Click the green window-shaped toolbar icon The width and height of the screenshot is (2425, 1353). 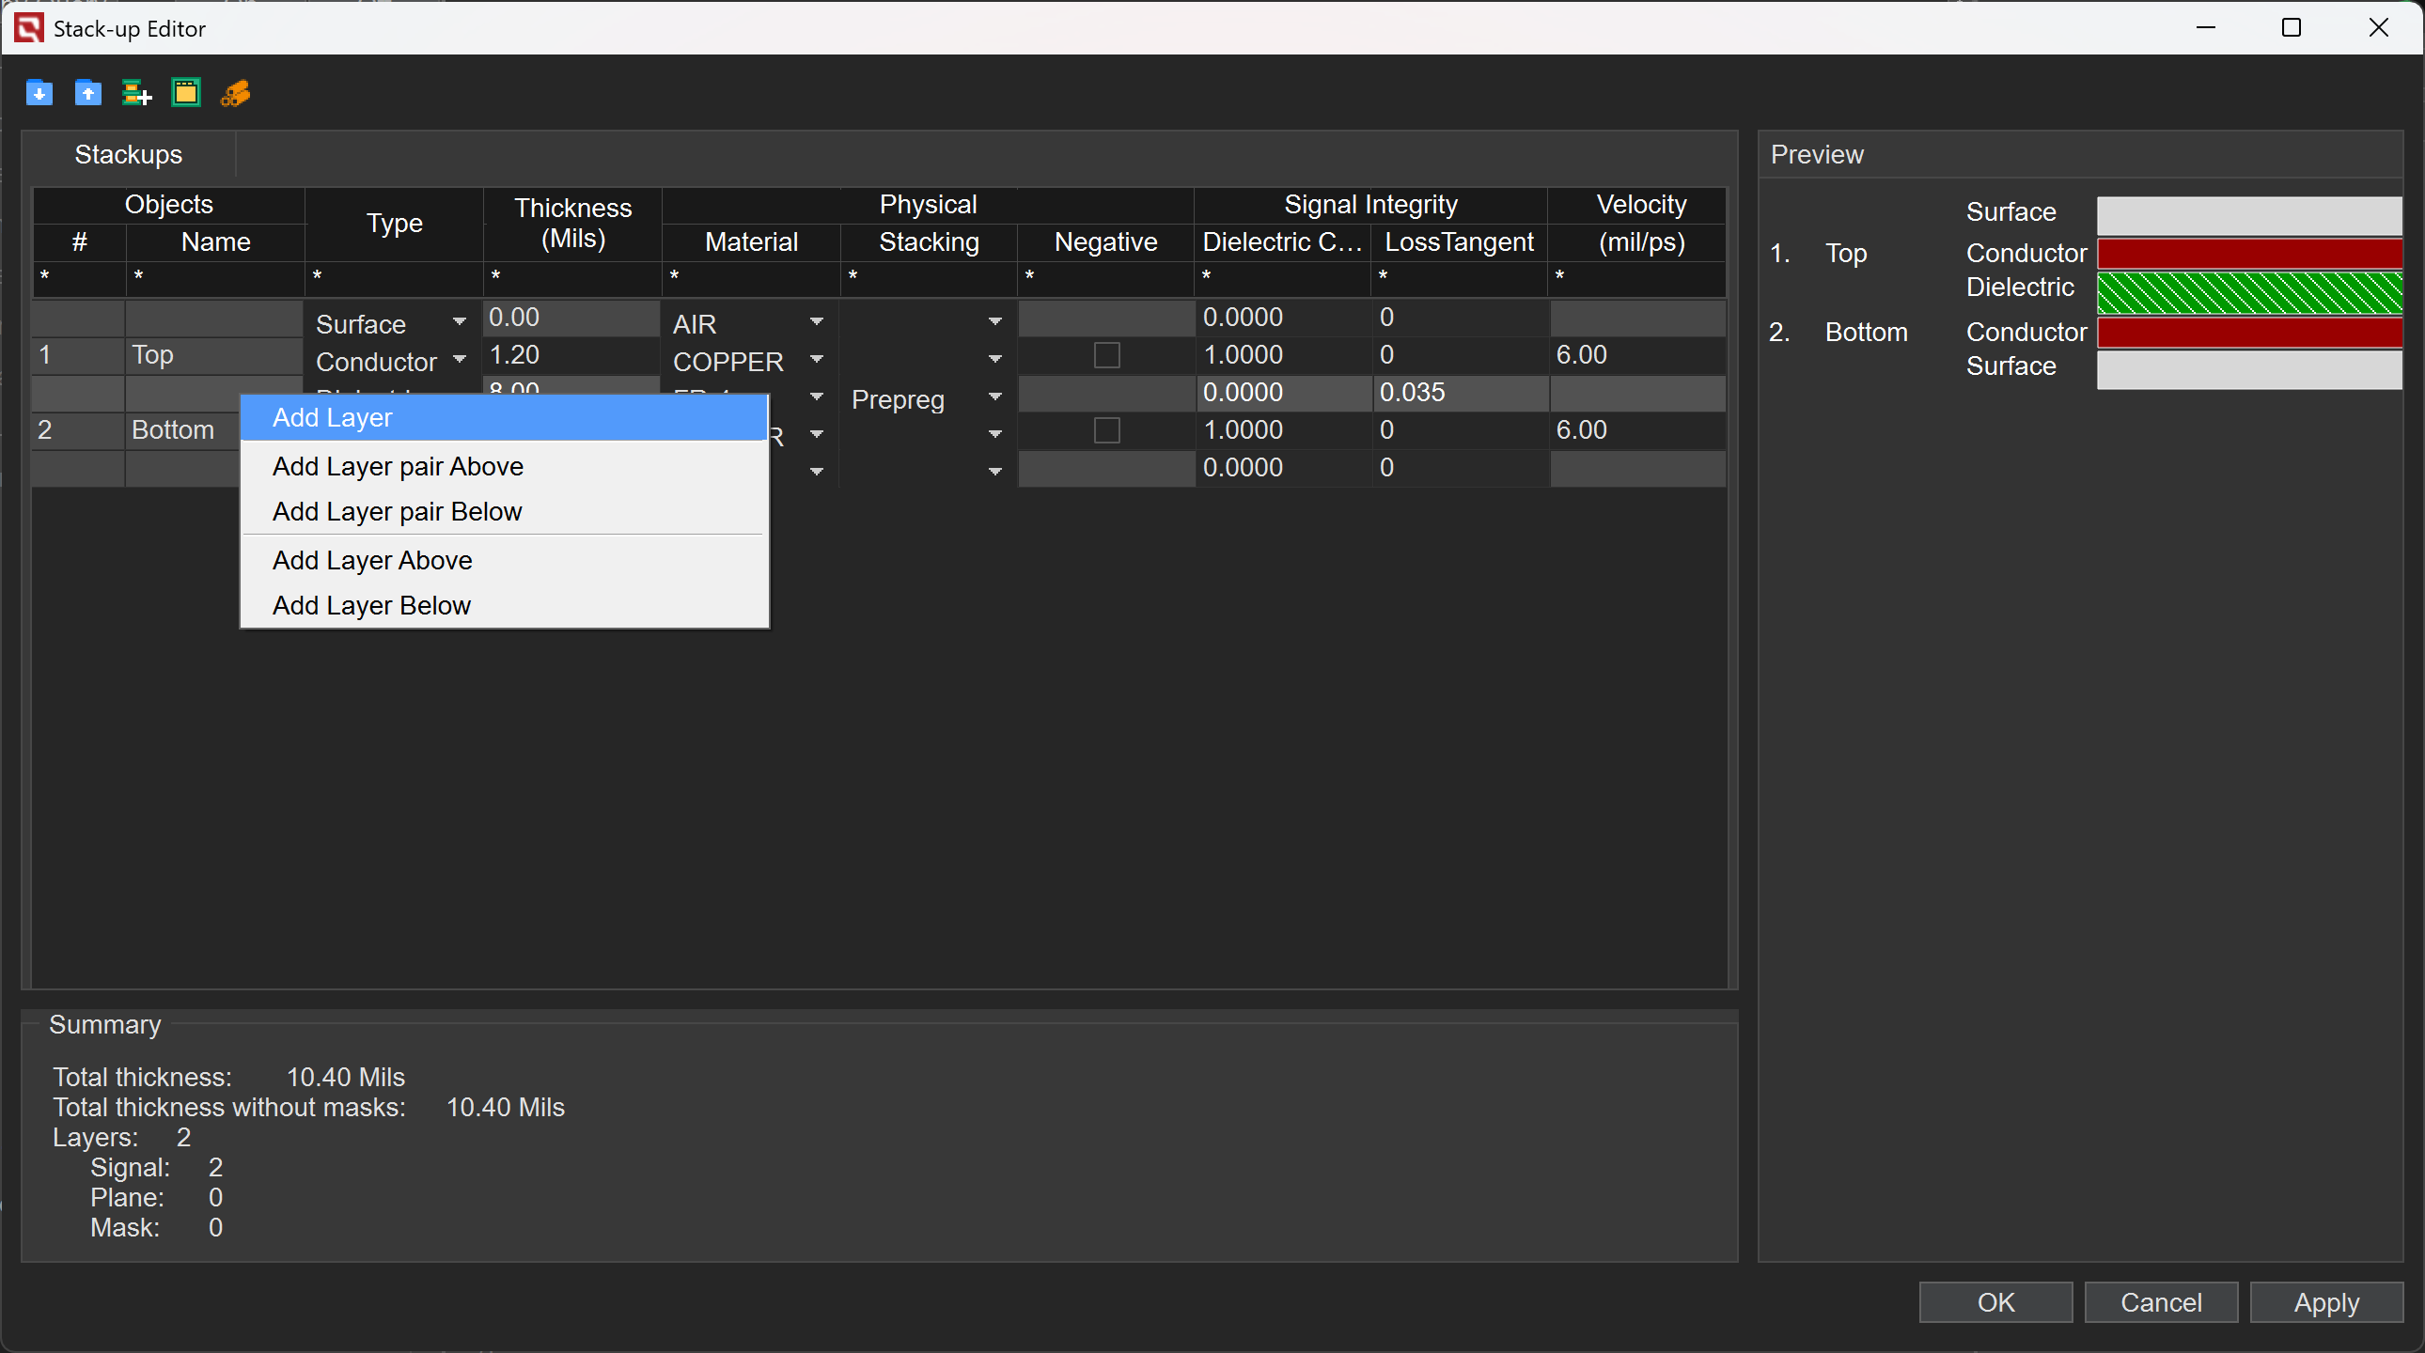(186, 92)
